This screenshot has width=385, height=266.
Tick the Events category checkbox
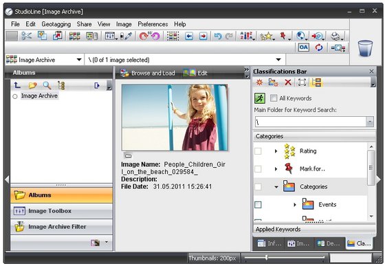(258, 204)
